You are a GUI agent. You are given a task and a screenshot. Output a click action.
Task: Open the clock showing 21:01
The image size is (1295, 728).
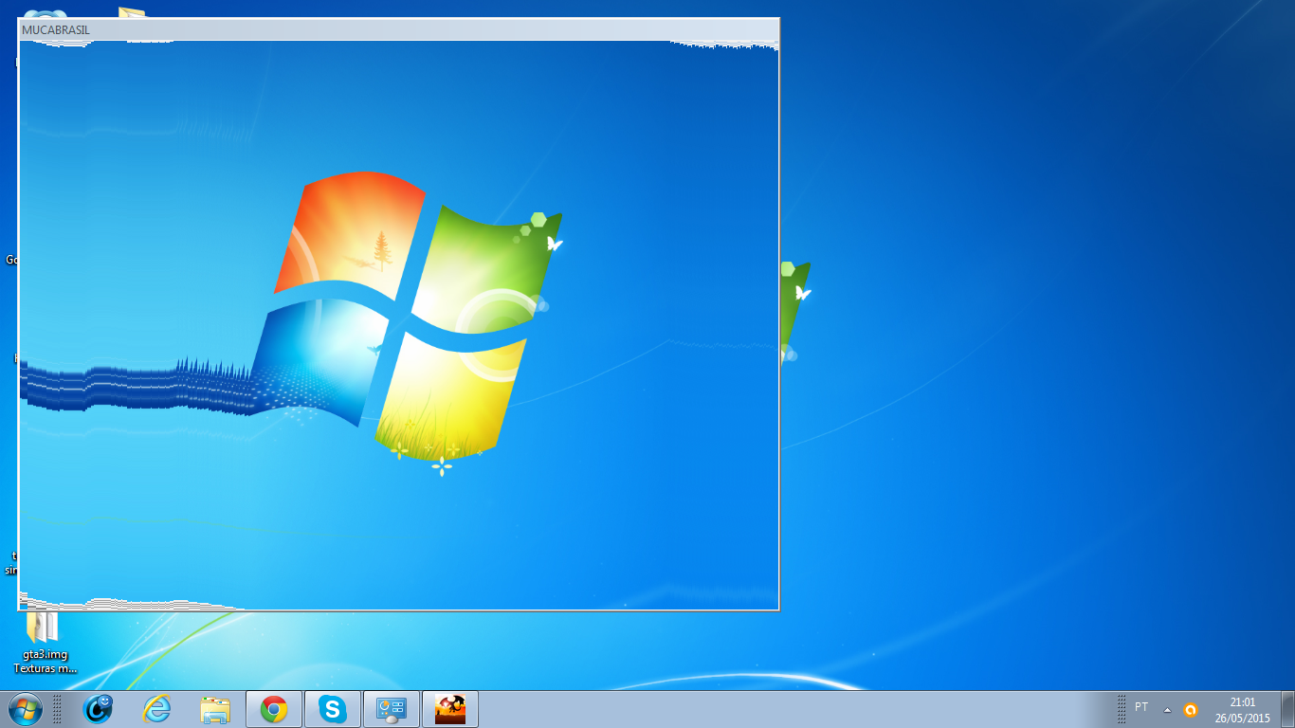1242,710
